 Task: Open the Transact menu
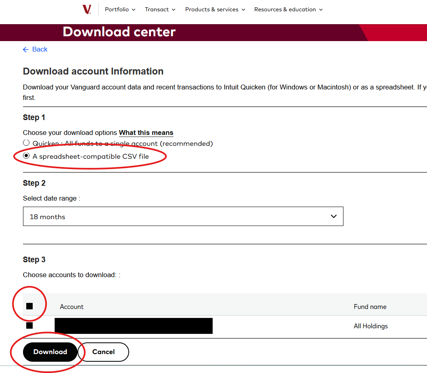[160, 10]
